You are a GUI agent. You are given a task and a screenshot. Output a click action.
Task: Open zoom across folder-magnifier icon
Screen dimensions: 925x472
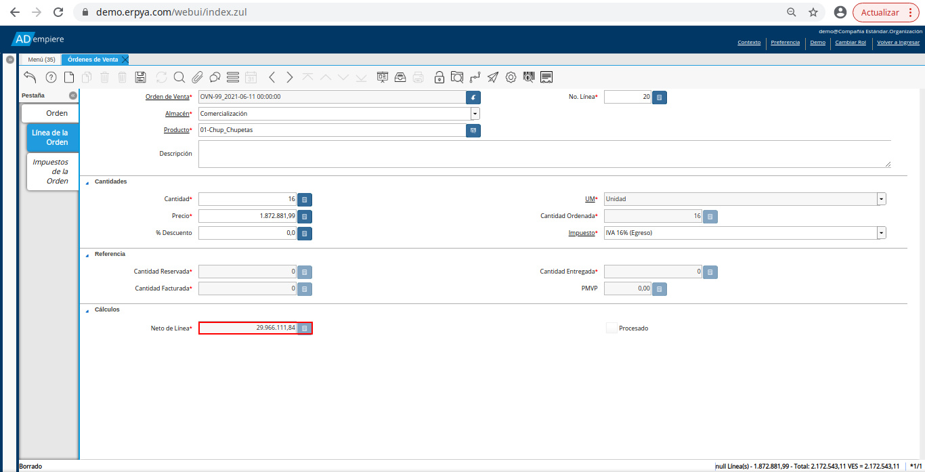(457, 77)
